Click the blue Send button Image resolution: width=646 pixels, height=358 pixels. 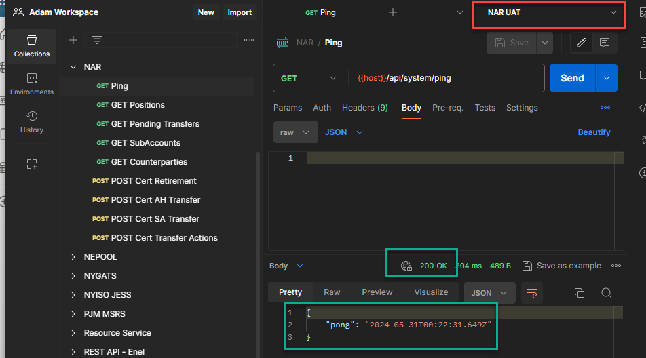click(x=572, y=78)
